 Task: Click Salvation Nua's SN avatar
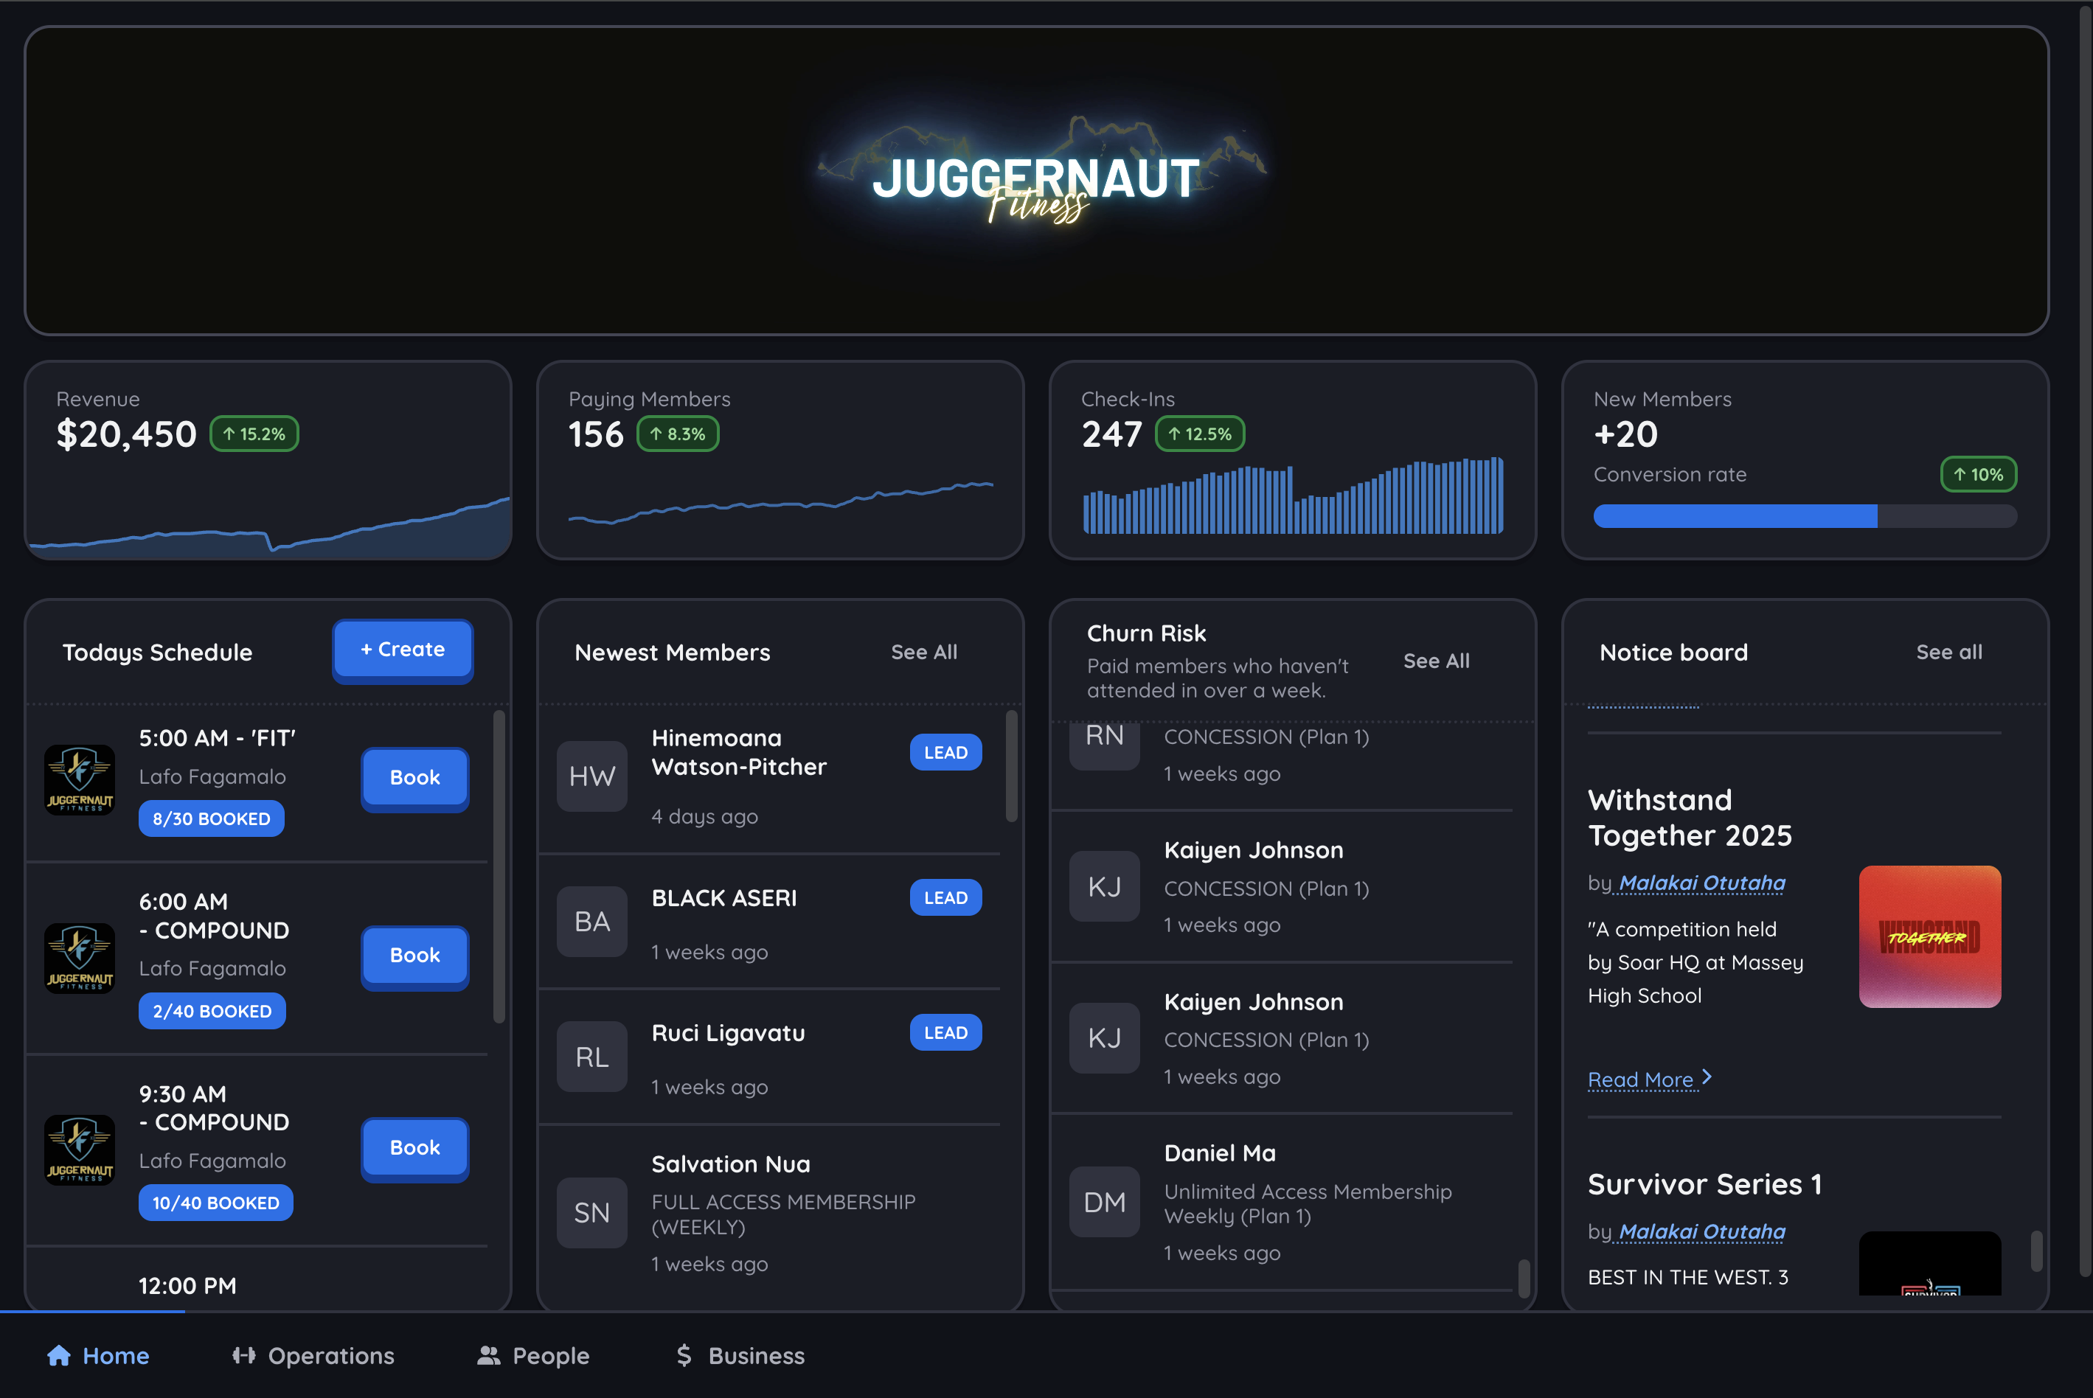tap(591, 1212)
